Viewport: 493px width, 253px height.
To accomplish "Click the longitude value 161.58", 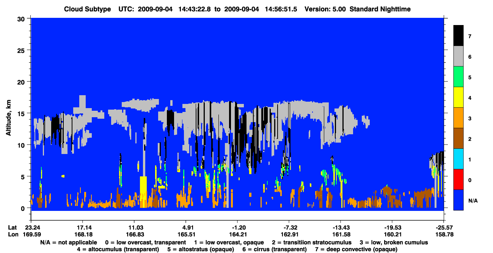I will click(341, 234).
